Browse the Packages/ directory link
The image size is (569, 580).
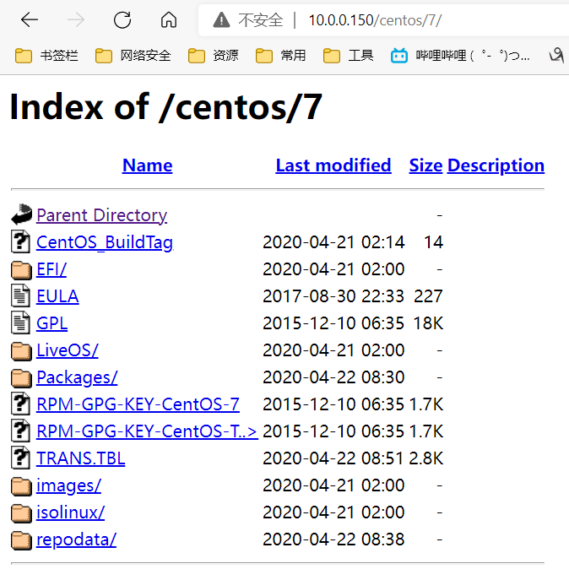point(77,377)
